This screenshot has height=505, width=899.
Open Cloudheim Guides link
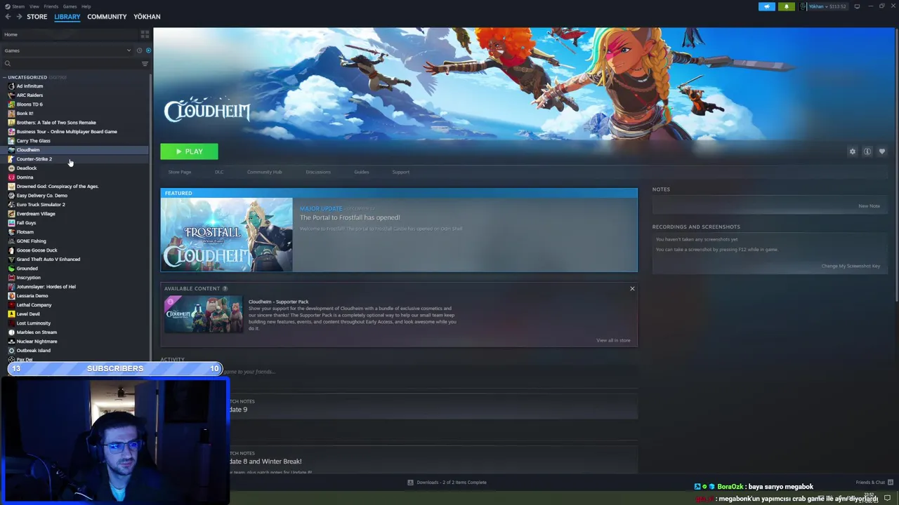(x=362, y=172)
